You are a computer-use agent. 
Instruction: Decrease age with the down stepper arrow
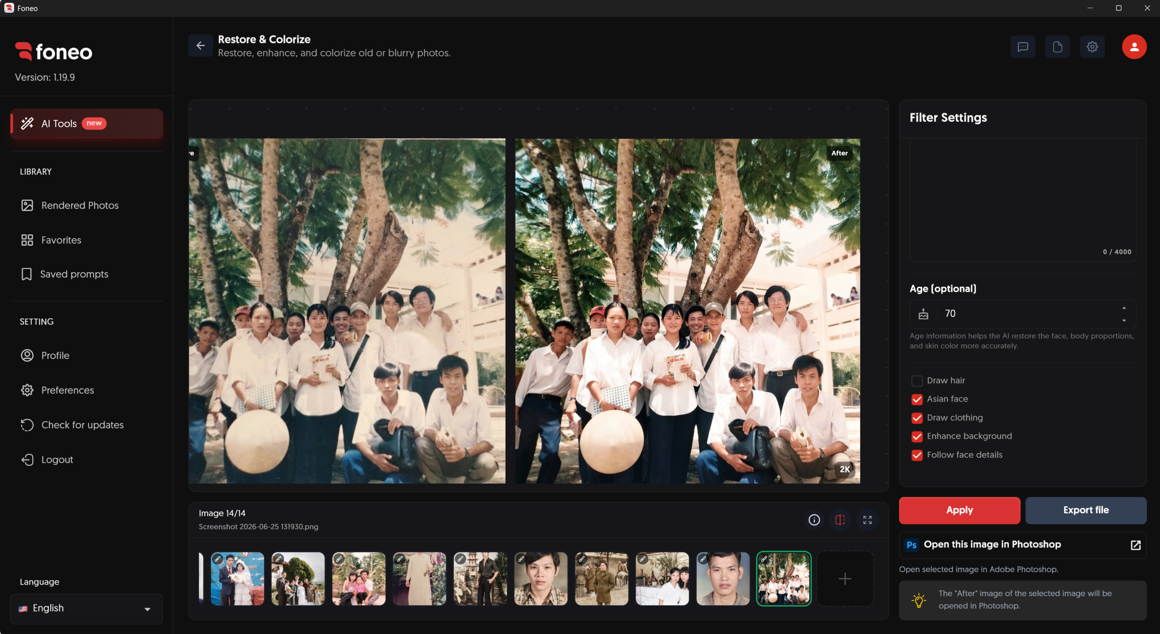(1124, 320)
